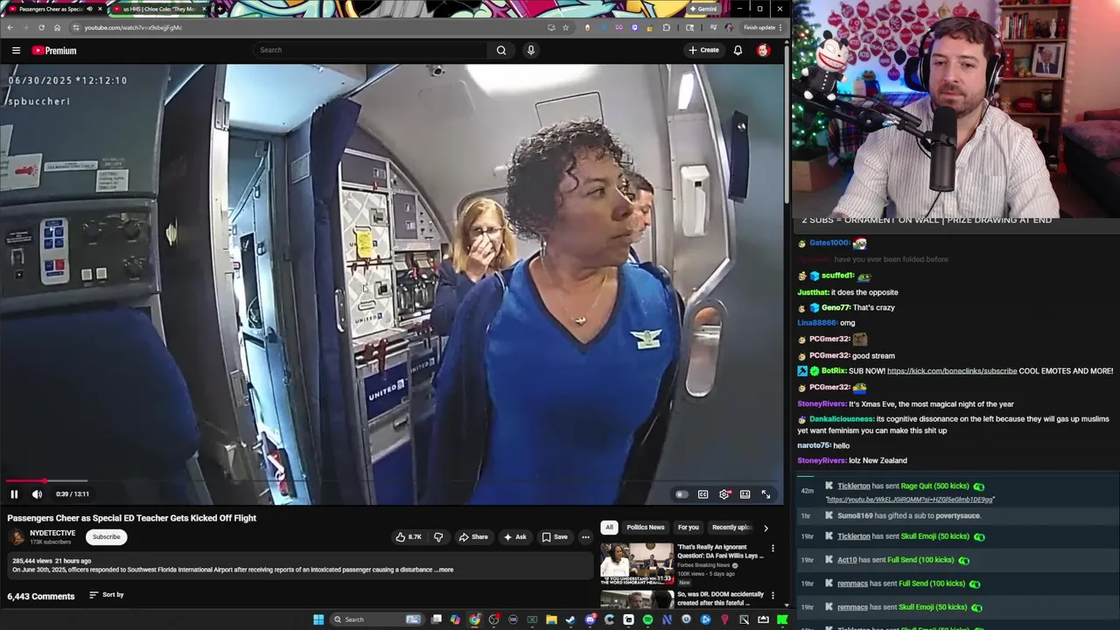Show more chips with the right arrow
The height and width of the screenshot is (630, 1120).
[766, 528]
